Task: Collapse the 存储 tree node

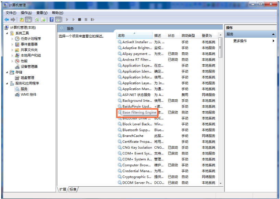Action: click(x=7, y=72)
